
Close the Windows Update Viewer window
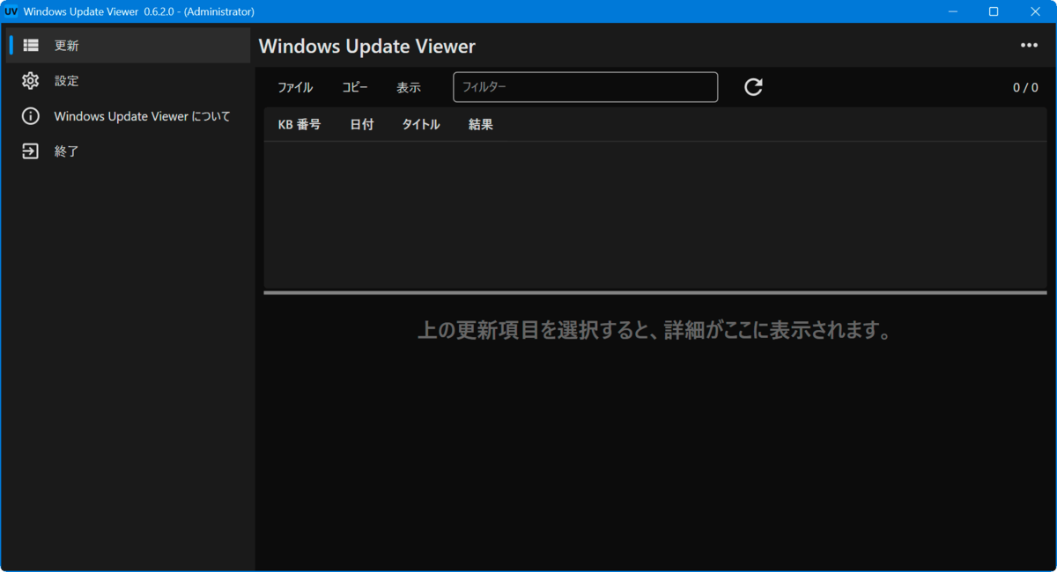(x=1035, y=11)
